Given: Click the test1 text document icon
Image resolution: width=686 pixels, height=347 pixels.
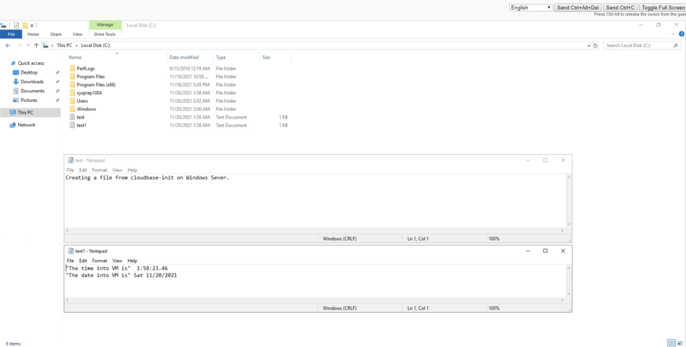Looking at the screenshot, I should pyautogui.click(x=72, y=125).
